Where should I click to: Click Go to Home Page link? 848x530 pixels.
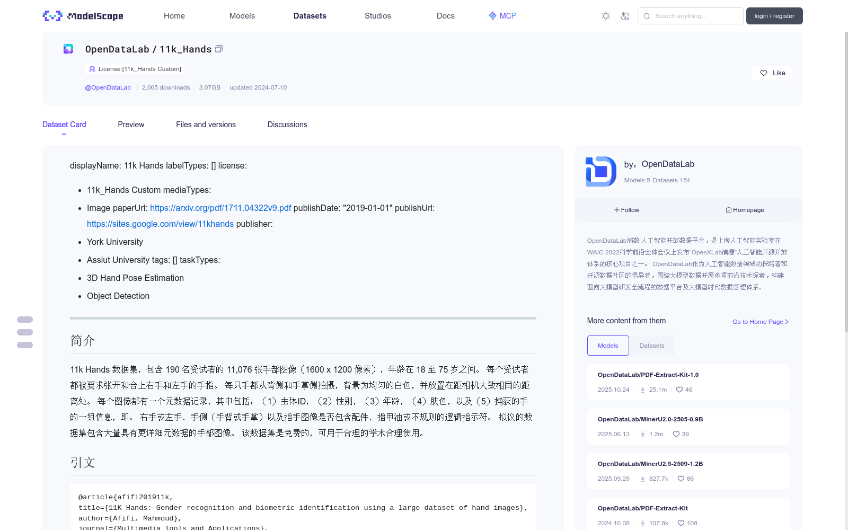point(761,322)
